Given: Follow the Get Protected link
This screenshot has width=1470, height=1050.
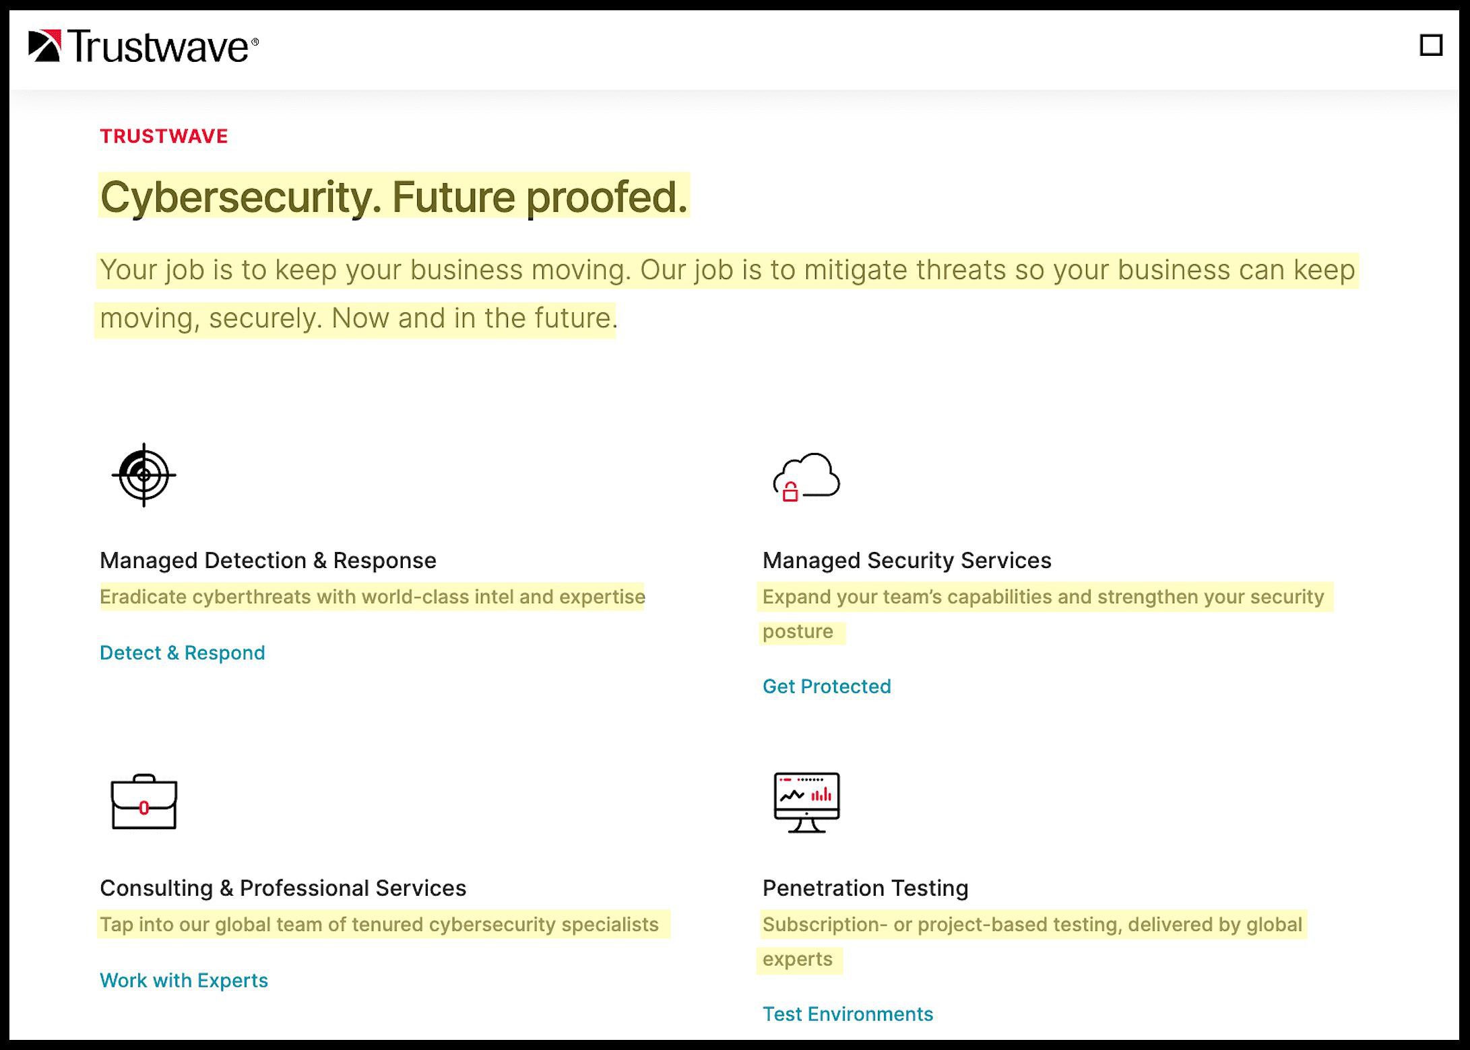Looking at the screenshot, I should pyautogui.click(x=827, y=687).
